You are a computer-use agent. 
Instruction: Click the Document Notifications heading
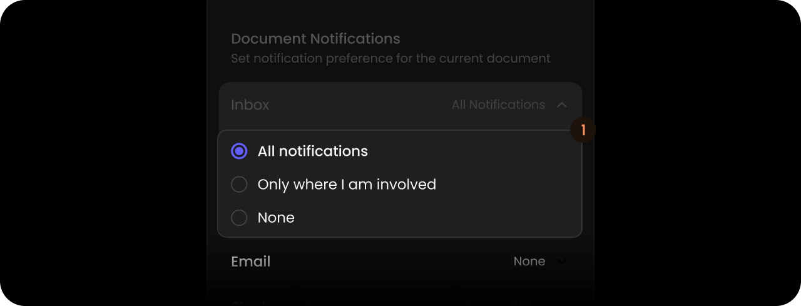click(315, 39)
